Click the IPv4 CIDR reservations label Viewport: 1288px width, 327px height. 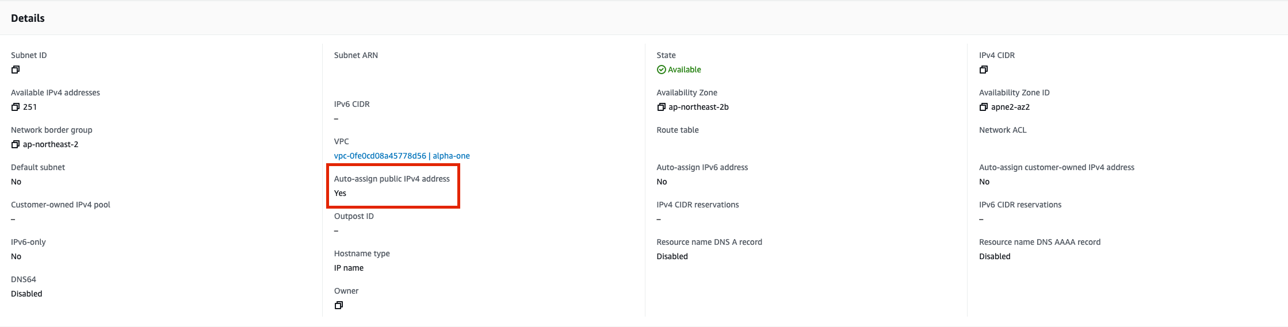tap(698, 205)
